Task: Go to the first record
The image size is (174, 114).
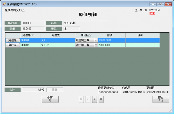Action: coord(81,99)
